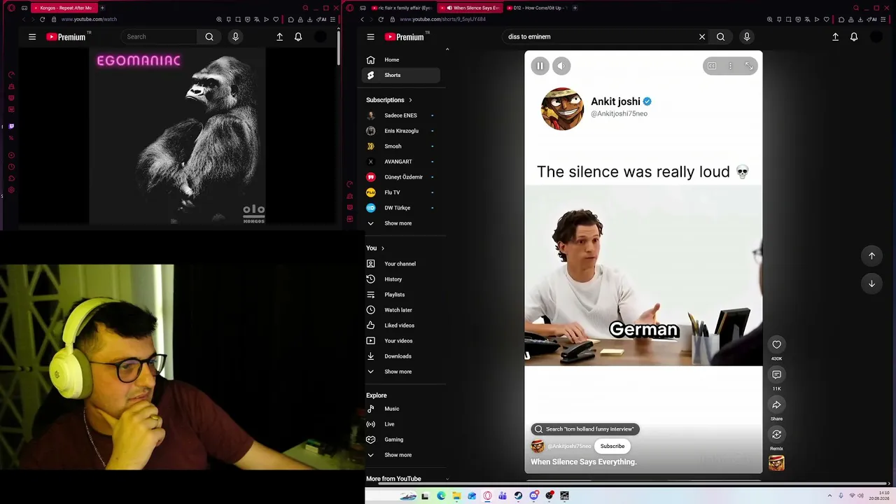Image resolution: width=896 pixels, height=504 pixels.
Task: Subscribe to the @Ankitjoshi75neo channel
Action: point(612,446)
